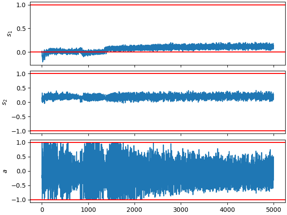287x215 pixels.
Task: Click the -0.5 tick label of s2 plot
Action: click(x=19, y=116)
